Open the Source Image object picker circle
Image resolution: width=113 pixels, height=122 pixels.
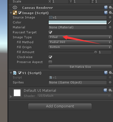110,17
